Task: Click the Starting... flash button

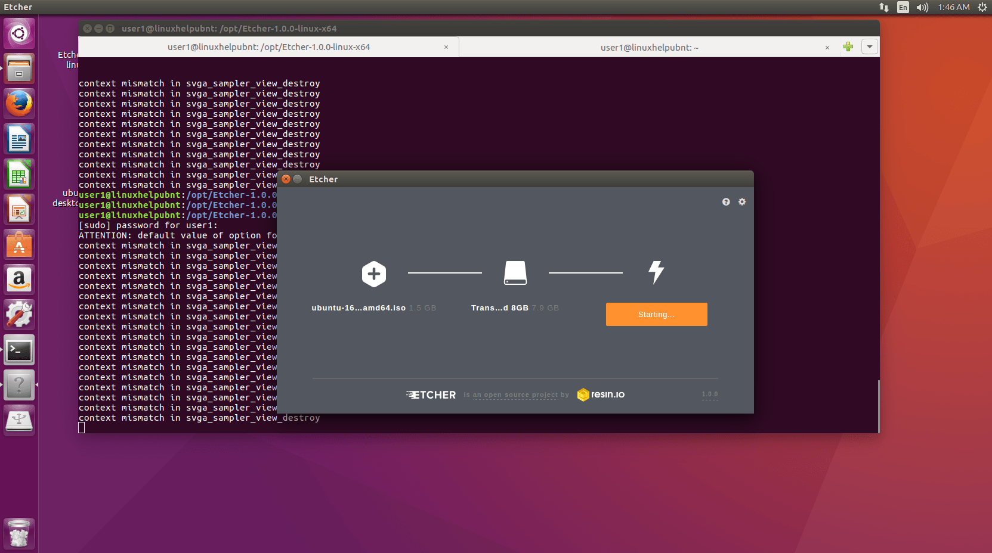Action: (657, 315)
